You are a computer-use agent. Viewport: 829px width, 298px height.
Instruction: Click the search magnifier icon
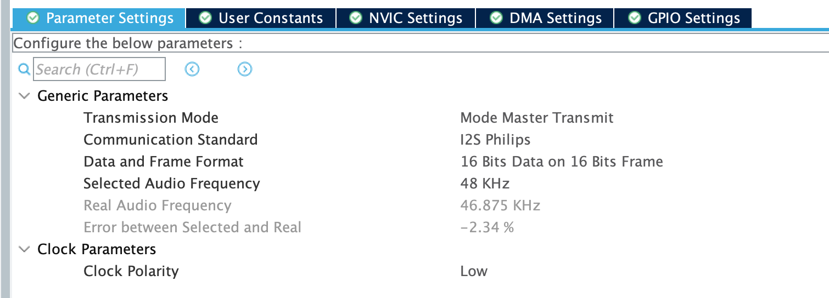(x=24, y=70)
